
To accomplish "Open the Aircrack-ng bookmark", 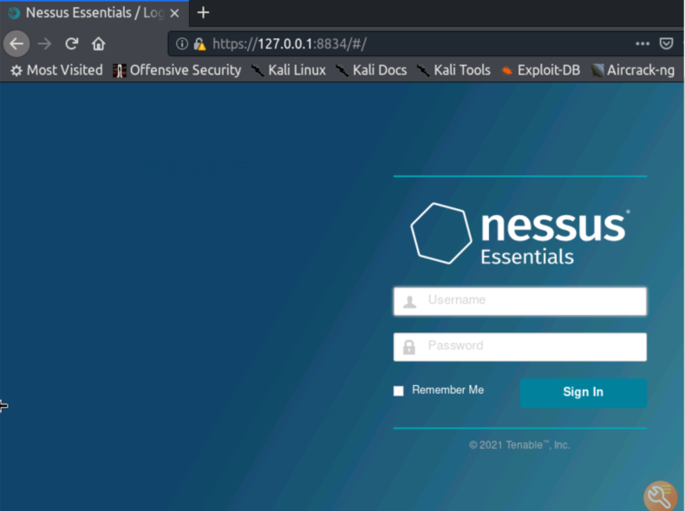I will click(633, 70).
